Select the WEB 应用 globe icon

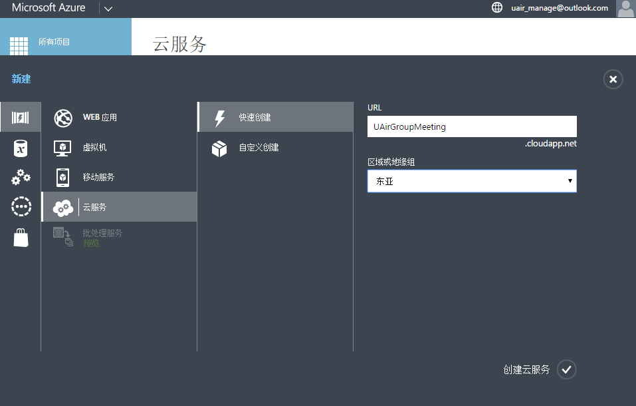[63, 118]
